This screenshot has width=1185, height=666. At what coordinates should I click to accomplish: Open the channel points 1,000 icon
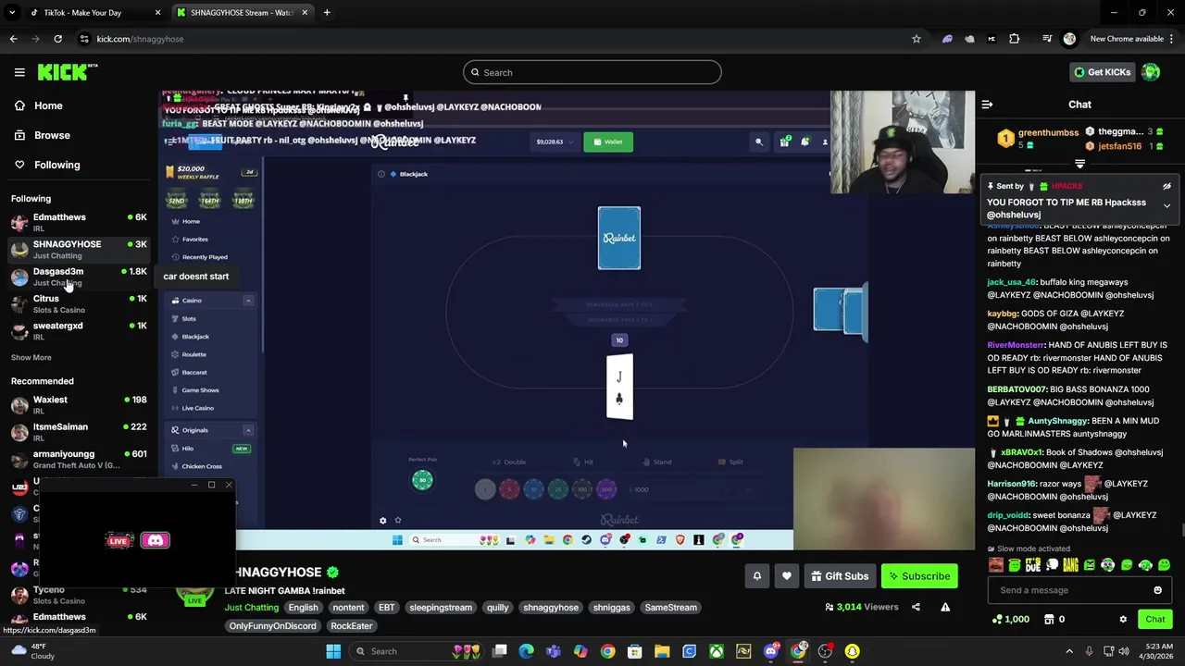click(1011, 620)
